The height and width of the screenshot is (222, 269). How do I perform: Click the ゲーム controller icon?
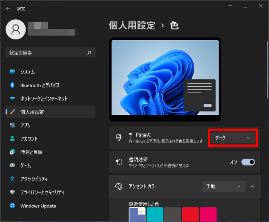tap(12, 165)
